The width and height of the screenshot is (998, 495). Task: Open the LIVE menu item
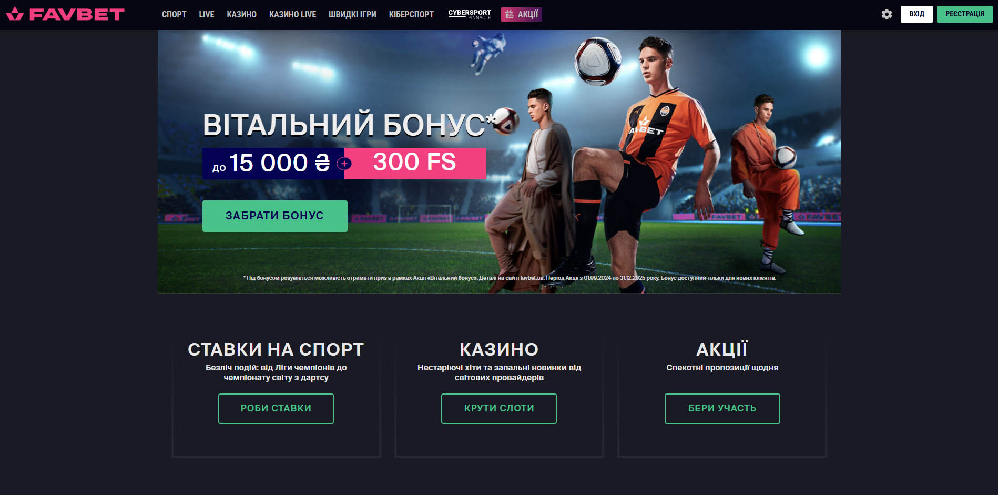pos(207,14)
